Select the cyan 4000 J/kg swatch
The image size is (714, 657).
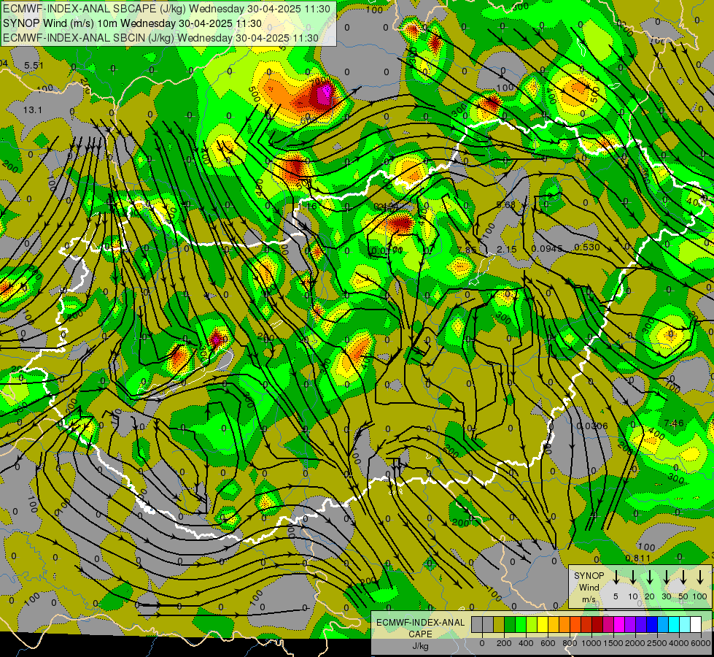[x=674, y=625]
